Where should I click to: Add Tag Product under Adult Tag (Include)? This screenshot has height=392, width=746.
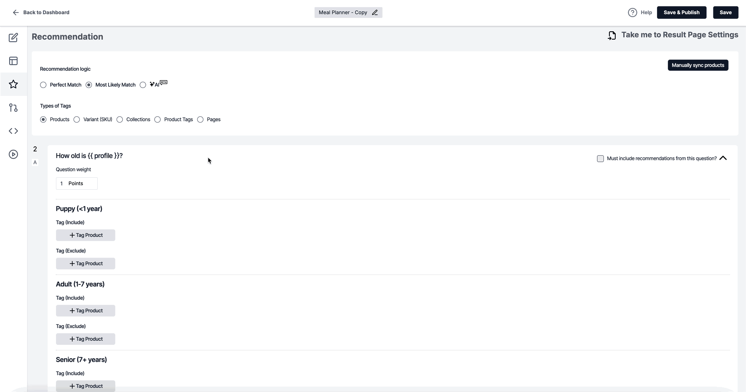click(x=86, y=311)
